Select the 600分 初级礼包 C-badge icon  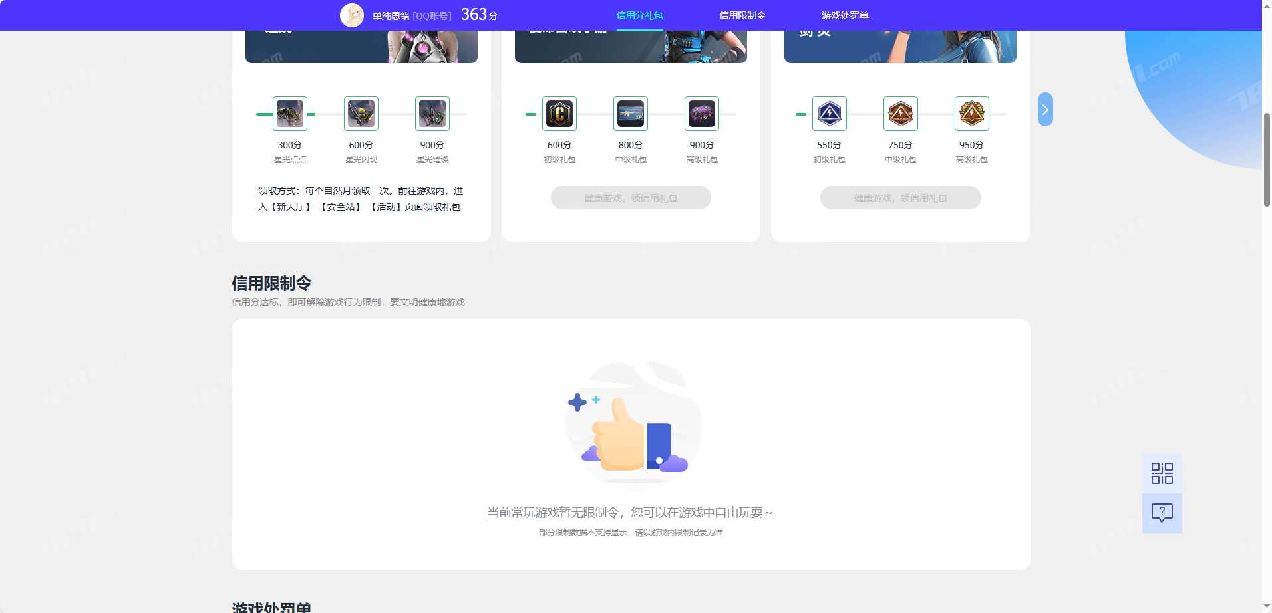[559, 114]
